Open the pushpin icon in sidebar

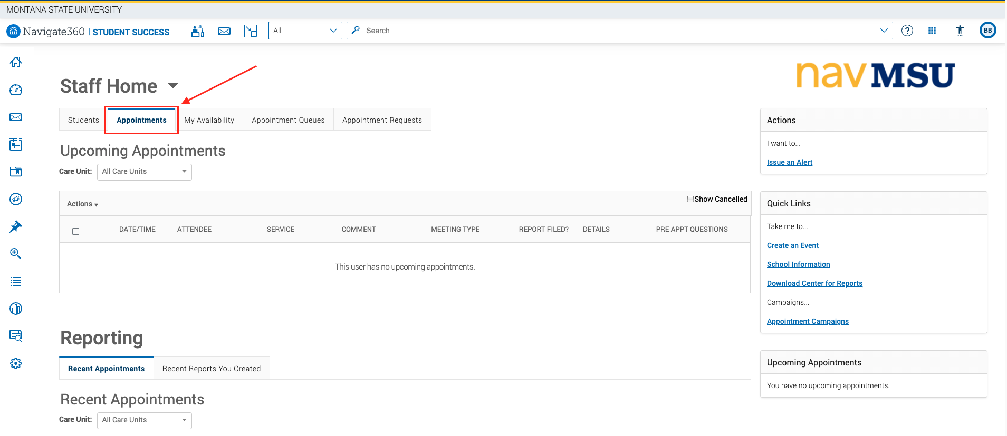[16, 226]
